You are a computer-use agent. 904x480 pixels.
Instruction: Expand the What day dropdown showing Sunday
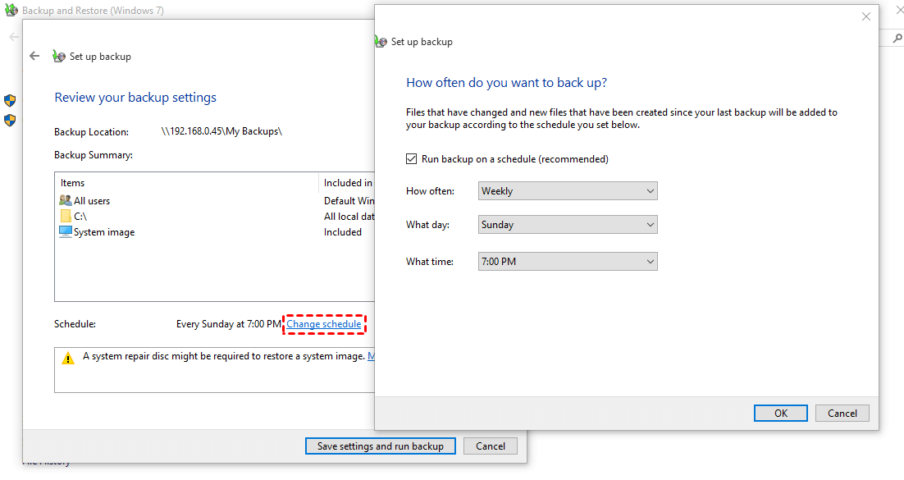pyautogui.click(x=568, y=225)
